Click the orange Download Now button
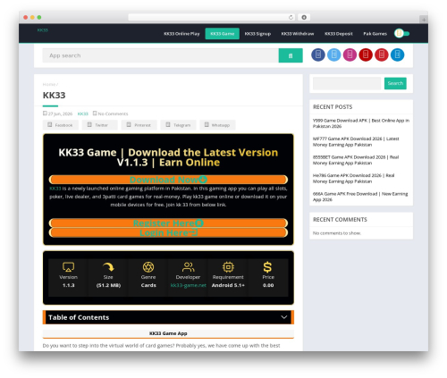 (168, 180)
